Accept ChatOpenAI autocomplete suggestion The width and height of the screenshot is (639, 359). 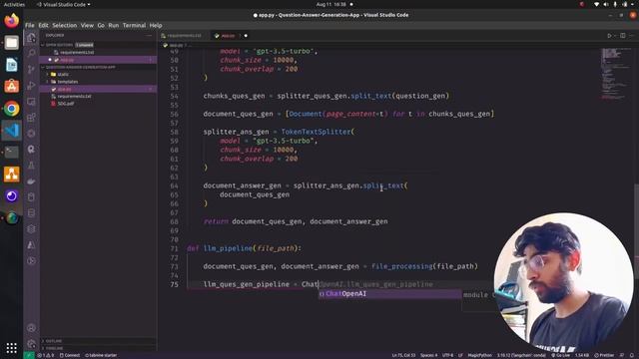click(390, 294)
